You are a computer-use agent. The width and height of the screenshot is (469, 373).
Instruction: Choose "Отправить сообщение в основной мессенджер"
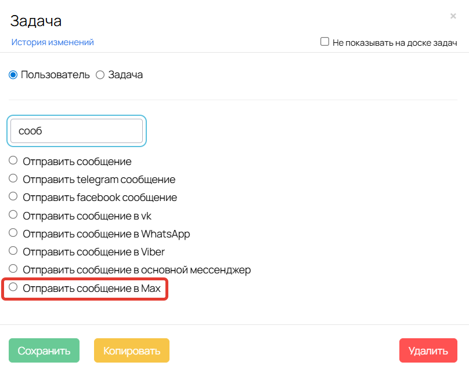(12, 270)
